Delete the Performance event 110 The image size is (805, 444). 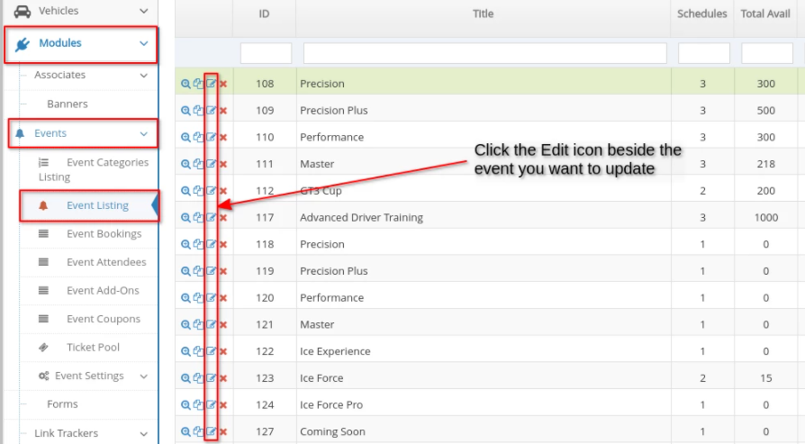[x=223, y=138]
